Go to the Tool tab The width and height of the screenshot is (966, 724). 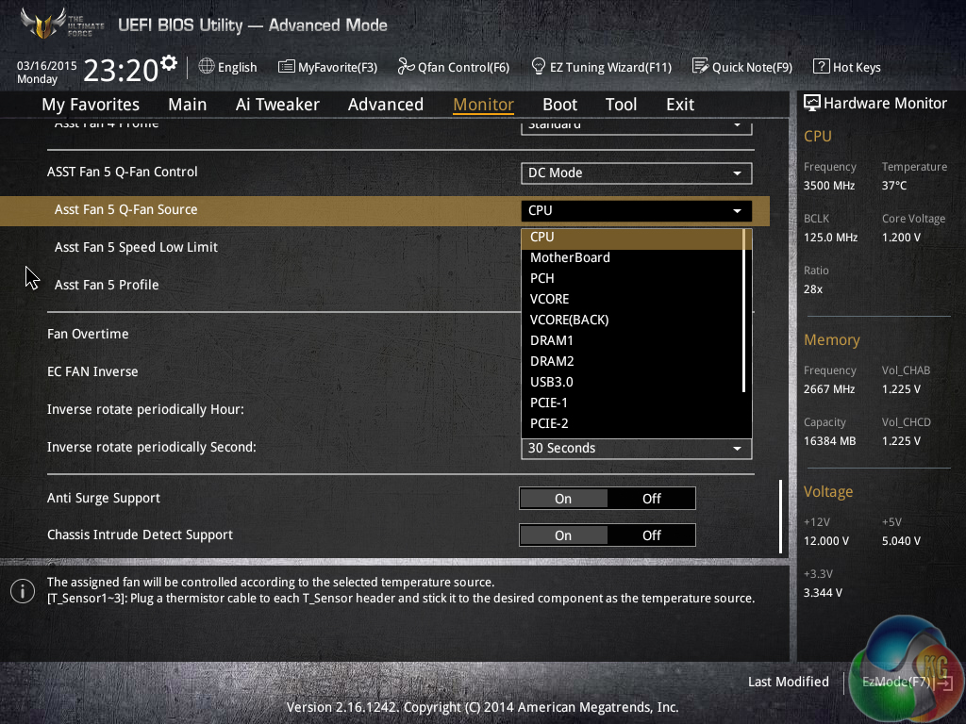621,105
